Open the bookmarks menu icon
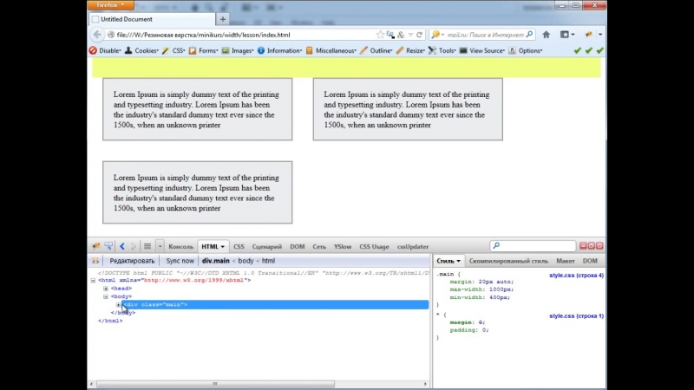Image resolution: width=694 pixels, height=390 pixels. (567, 35)
